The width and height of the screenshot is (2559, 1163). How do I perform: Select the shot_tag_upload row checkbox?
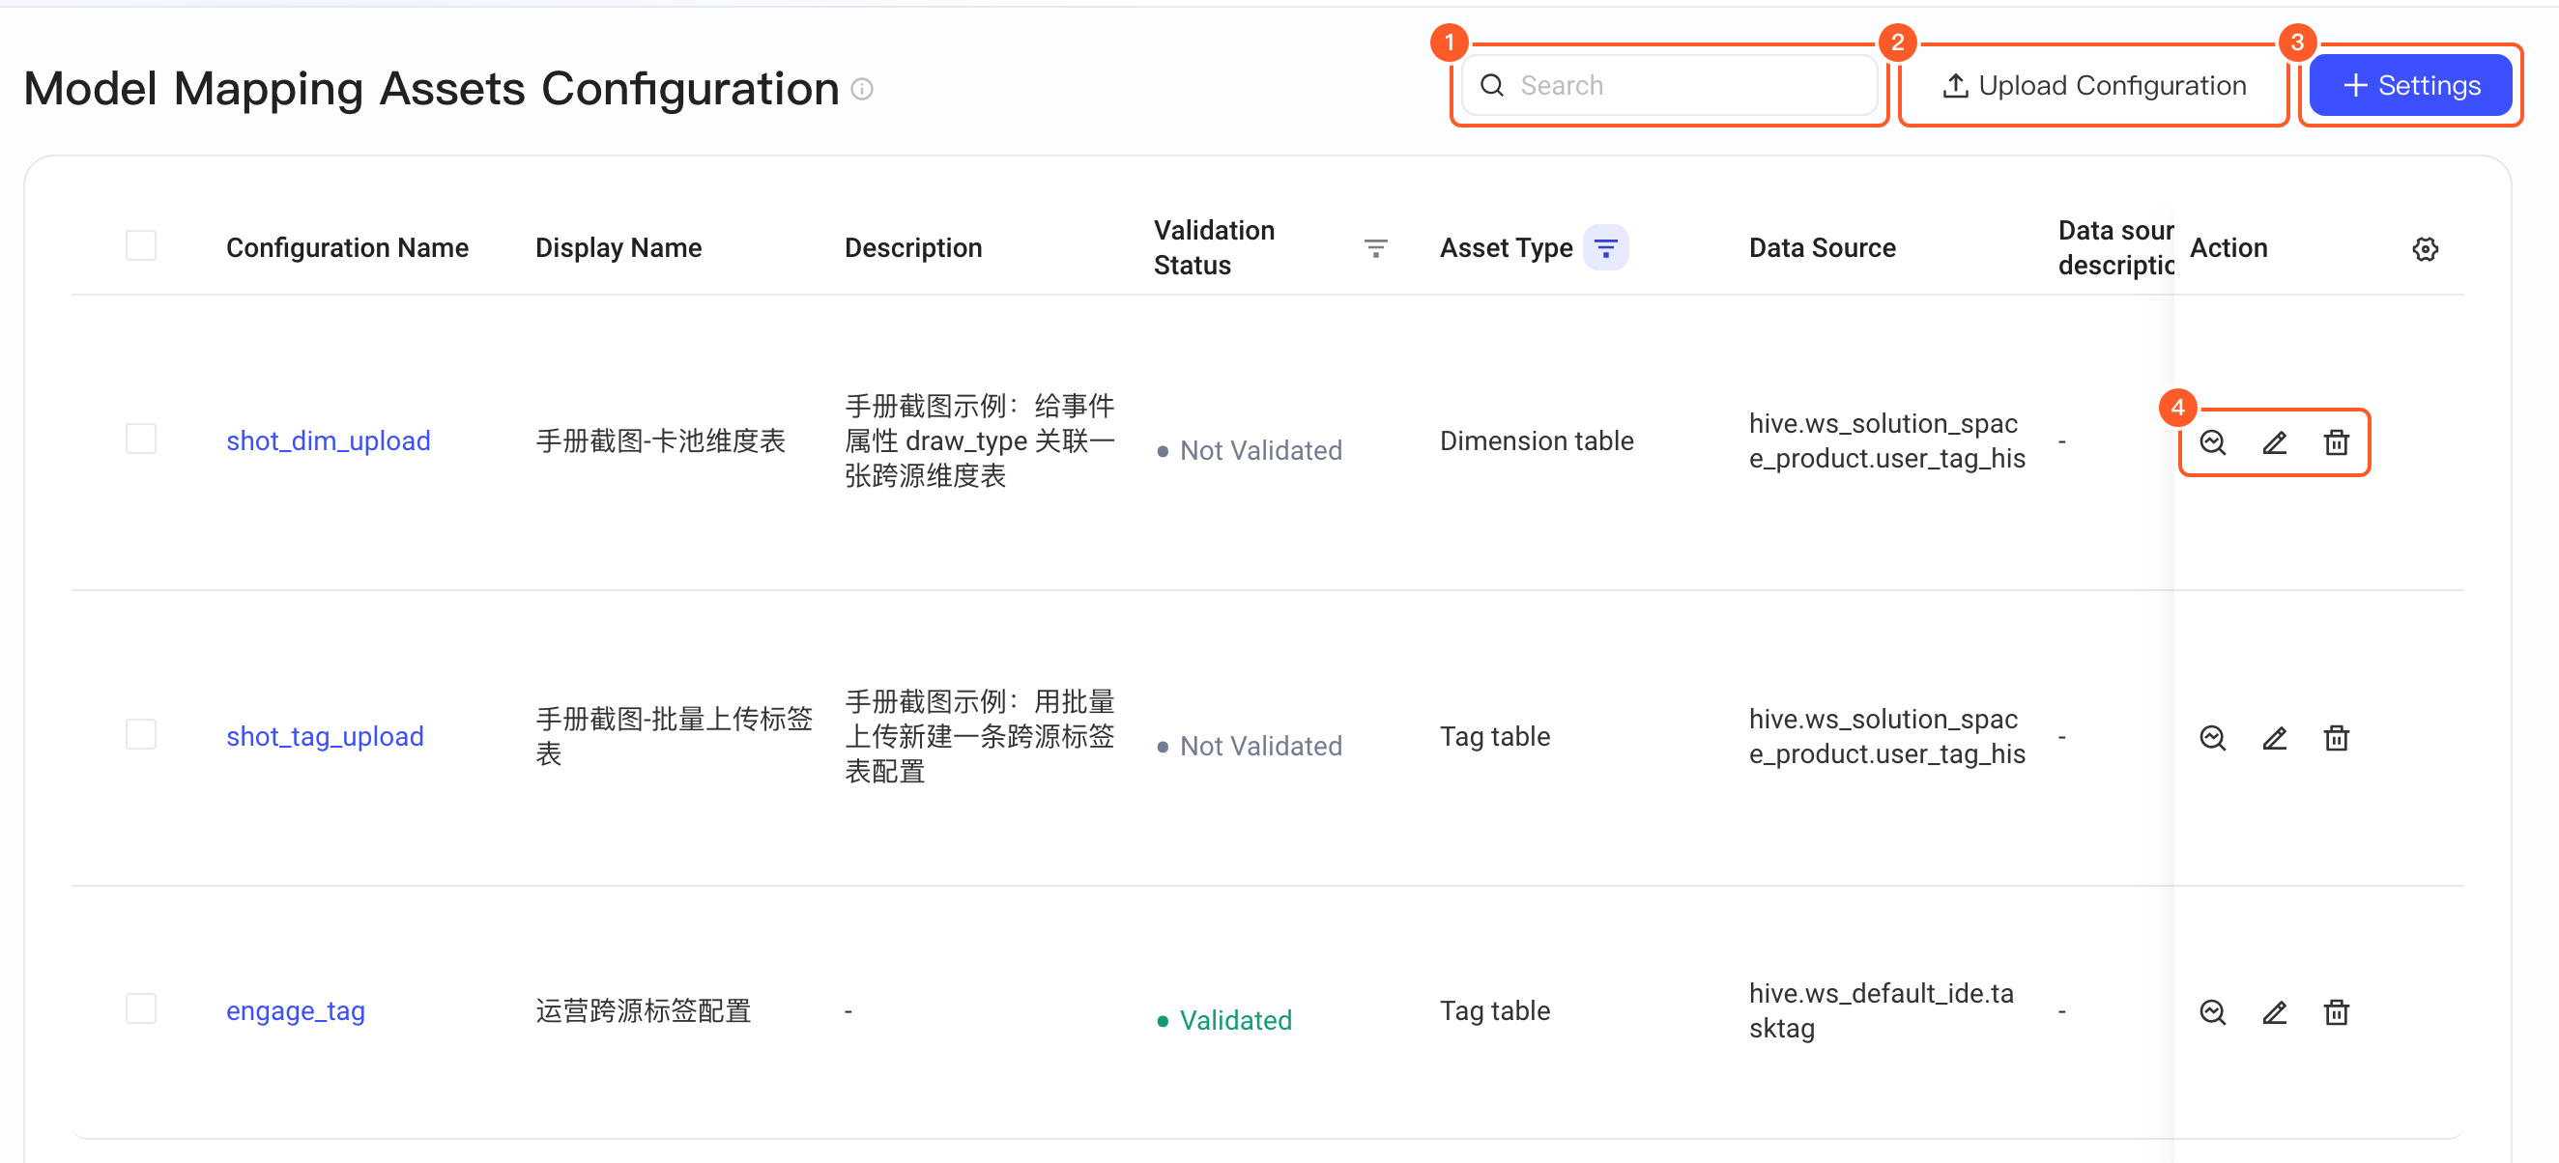coord(141,735)
